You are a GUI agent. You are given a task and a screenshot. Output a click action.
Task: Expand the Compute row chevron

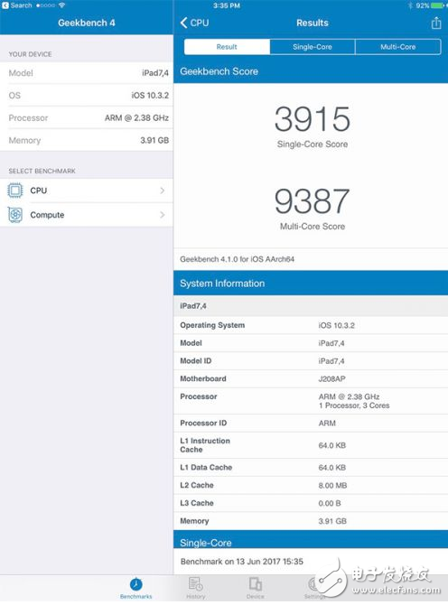(163, 215)
